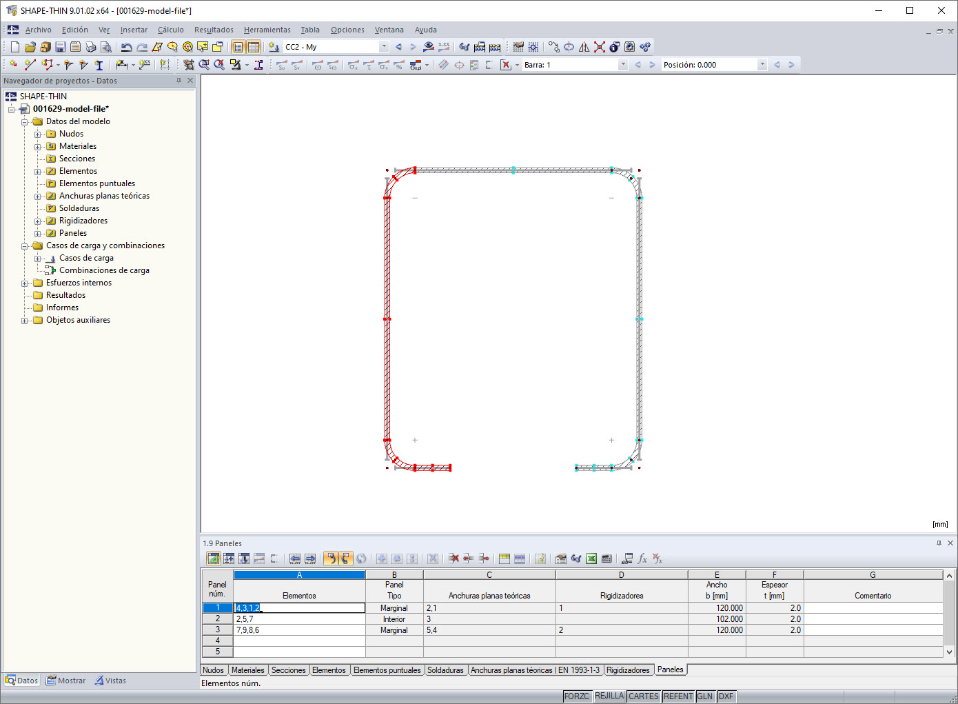Click panel type cell Interior in row 2
Viewport: 958px width, 704px height.
394,619
